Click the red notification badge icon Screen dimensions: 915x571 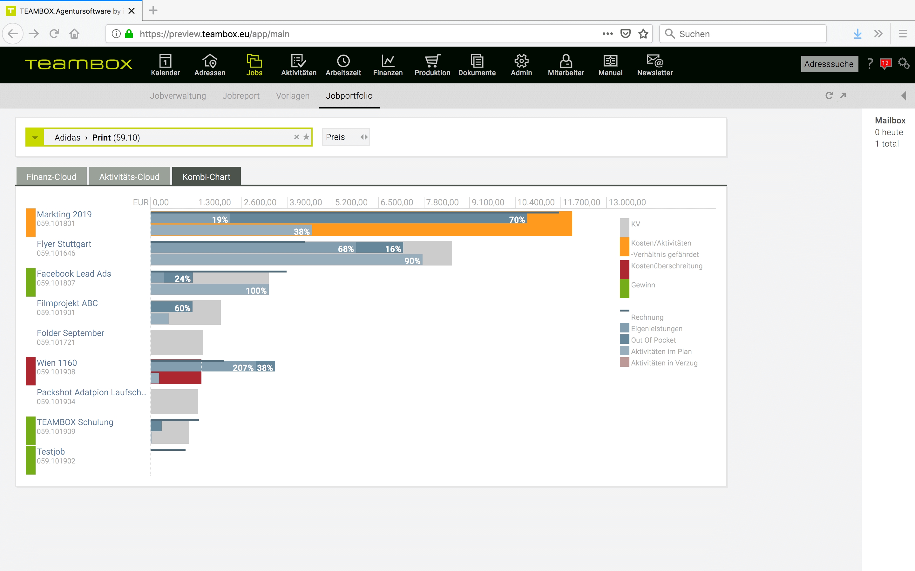(x=885, y=63)
